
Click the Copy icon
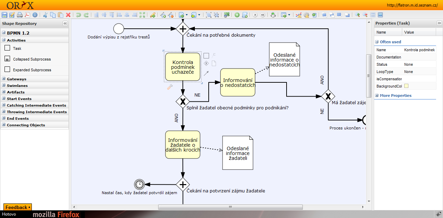click(x=53, y=15)
